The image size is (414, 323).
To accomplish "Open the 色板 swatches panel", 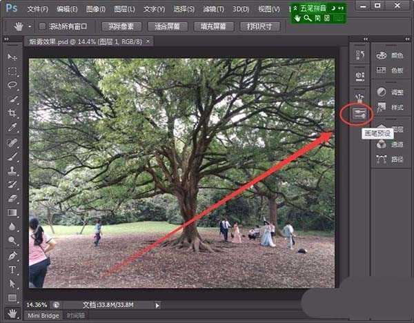I will (390, 70).
